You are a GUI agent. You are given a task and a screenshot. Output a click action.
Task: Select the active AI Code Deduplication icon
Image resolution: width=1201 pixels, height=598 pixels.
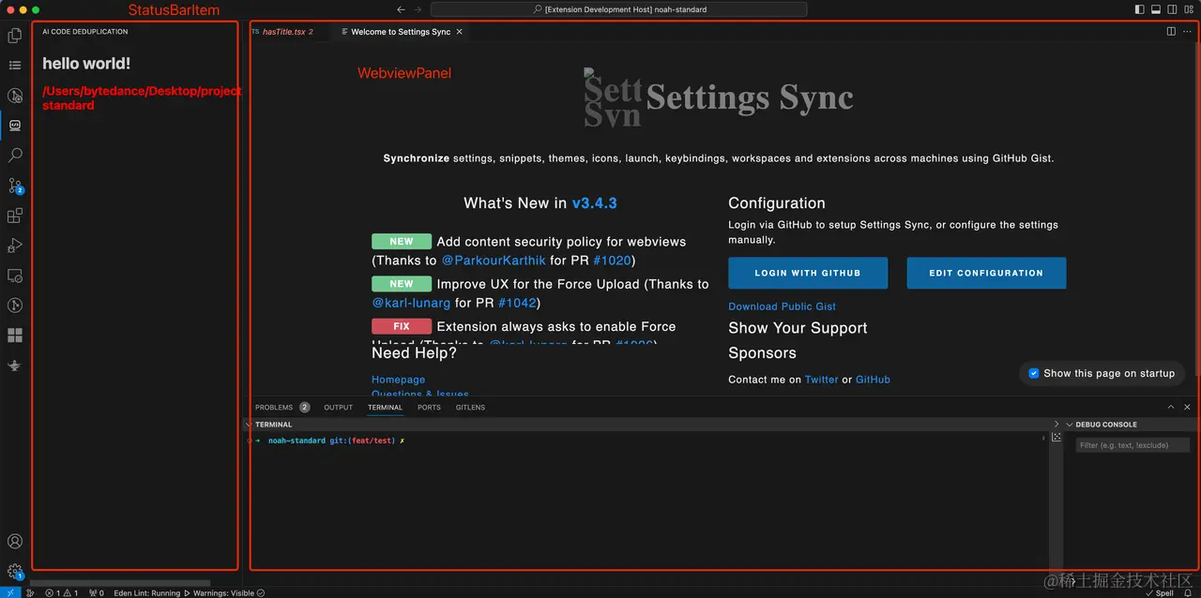(x=14, y=126)
